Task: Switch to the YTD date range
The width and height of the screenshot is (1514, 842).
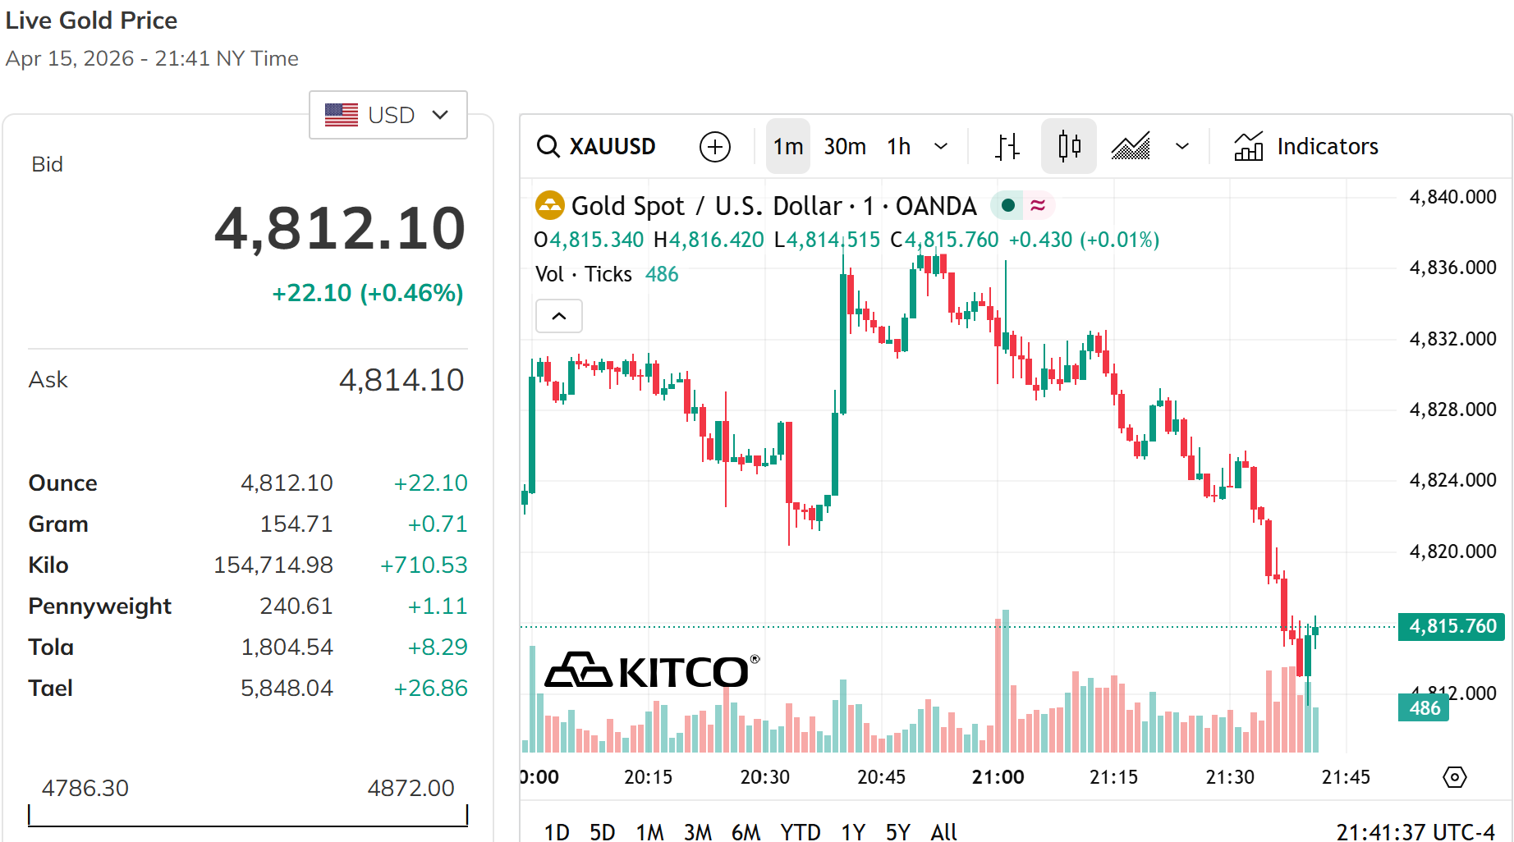Action: [800, 831]
